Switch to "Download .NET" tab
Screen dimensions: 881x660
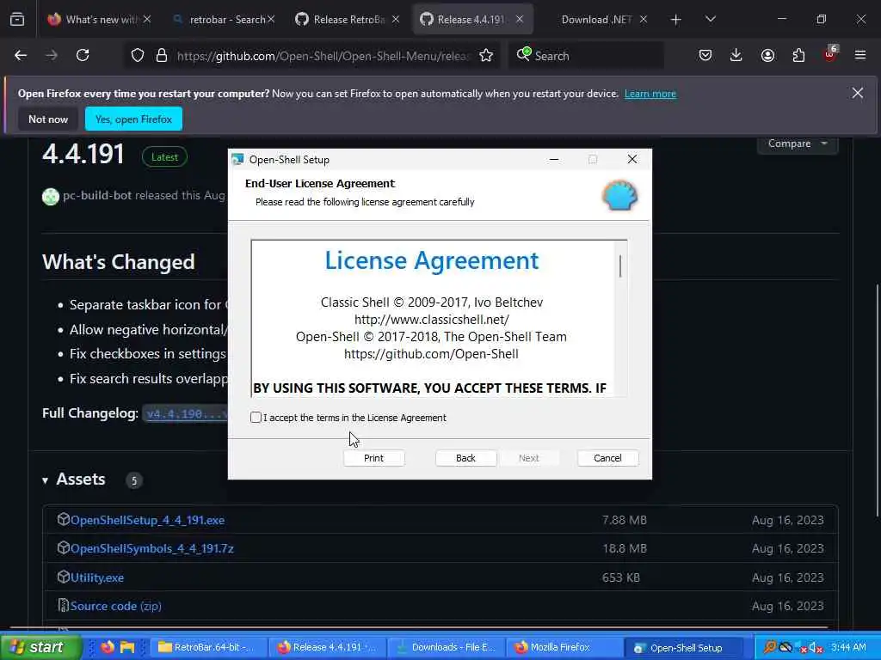click(597, 20)
